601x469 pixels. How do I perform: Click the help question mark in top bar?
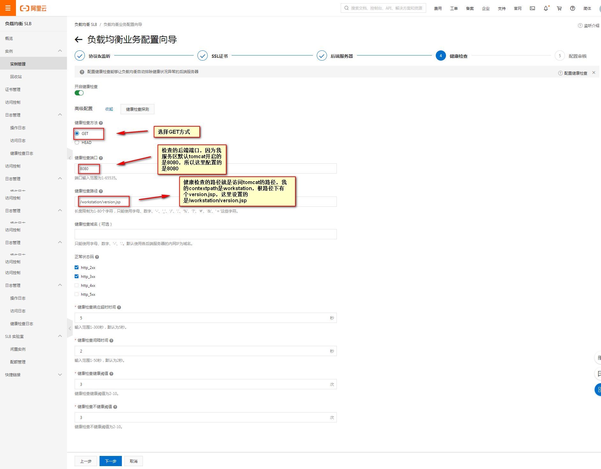(573, 9)
